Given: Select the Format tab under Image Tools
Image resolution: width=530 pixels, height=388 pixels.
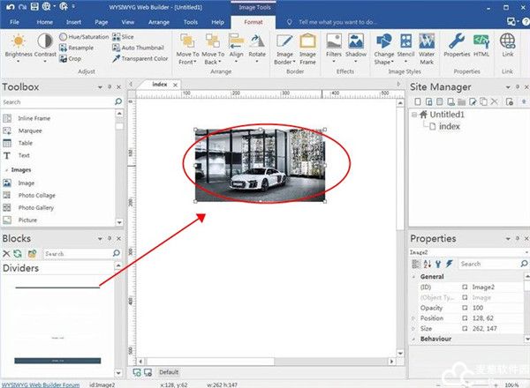Looking at the screenshot, I should (x=254, y=22).
